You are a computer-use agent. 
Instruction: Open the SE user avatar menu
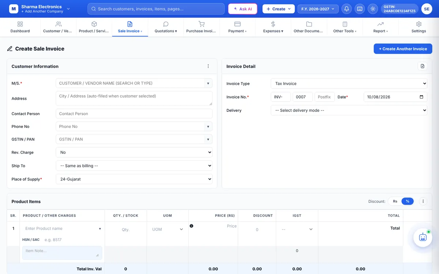[427, 9]
